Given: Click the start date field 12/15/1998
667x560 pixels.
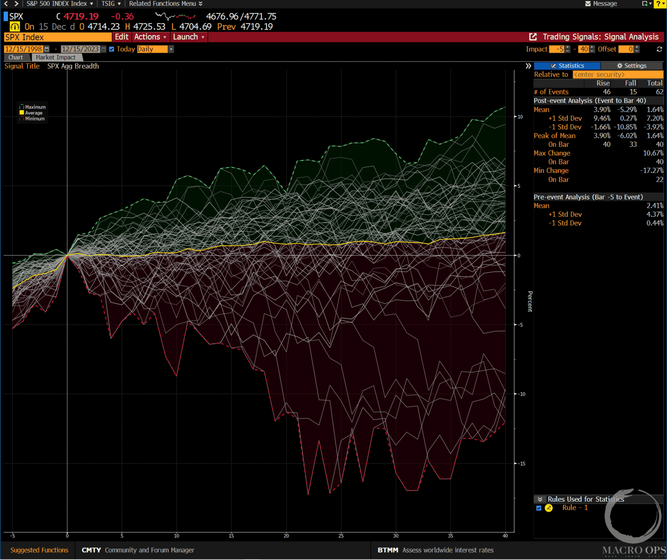Looking at the screenshot, I should (x=23, y=49).
